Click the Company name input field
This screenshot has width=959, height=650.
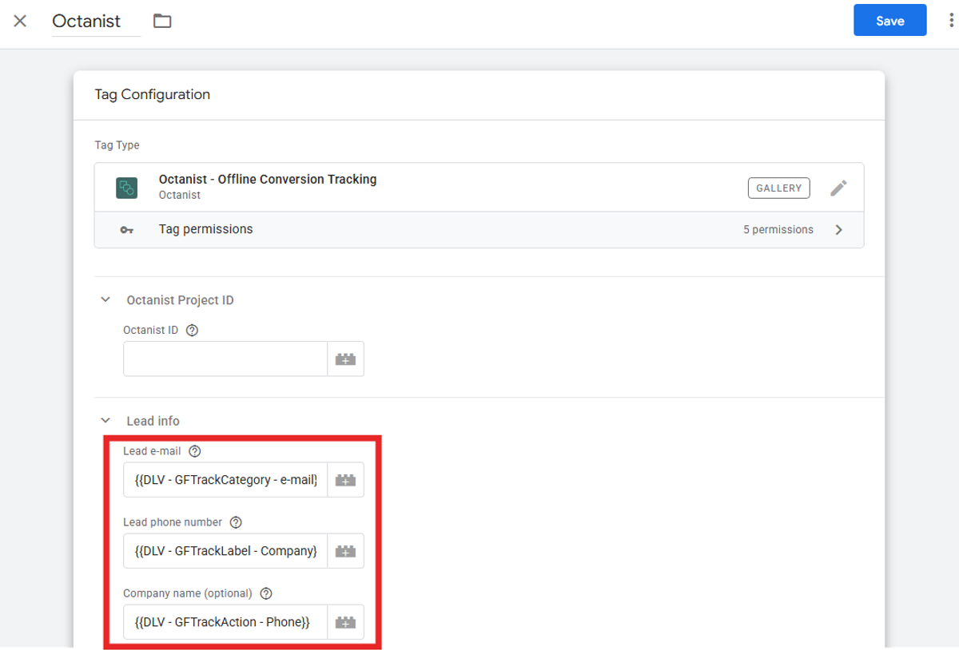(225, 622)
